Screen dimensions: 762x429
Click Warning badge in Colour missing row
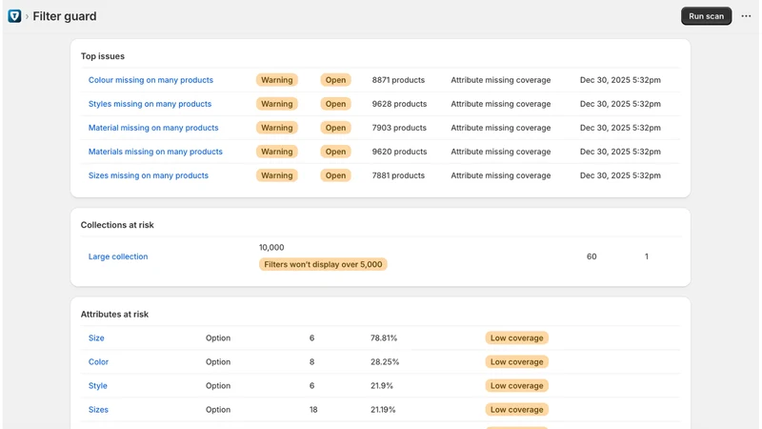pyautogui.click(x=277, y=80)
